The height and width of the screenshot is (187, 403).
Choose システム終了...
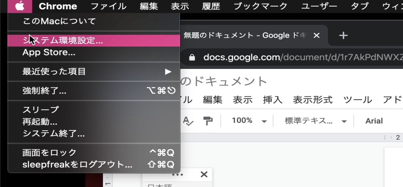pos(94,133)
